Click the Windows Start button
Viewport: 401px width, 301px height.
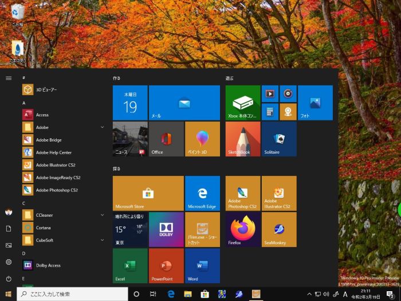click(x=8, y=294)
